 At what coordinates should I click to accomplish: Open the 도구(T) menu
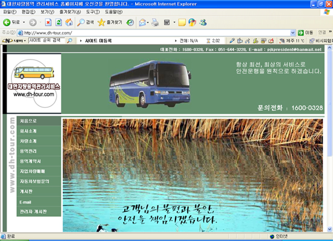click(93, 12)
